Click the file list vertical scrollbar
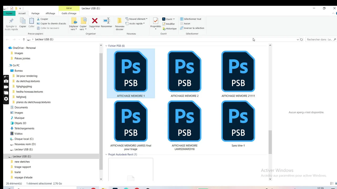Screen dimensions: 337x189 270,142
